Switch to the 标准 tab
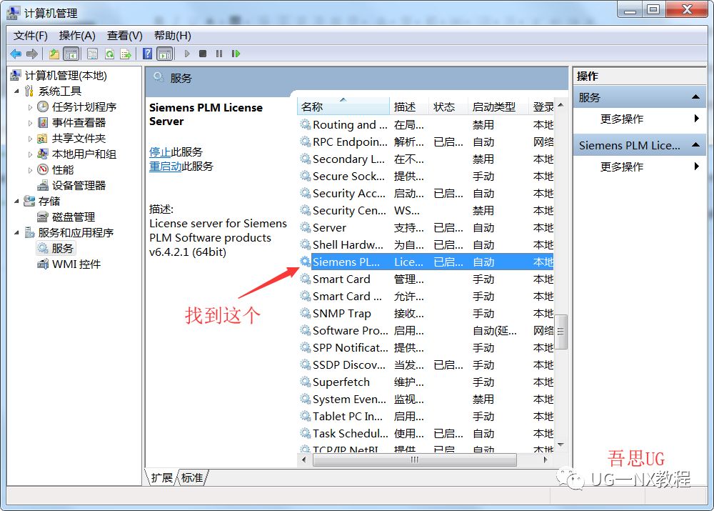 pos(191,477)
